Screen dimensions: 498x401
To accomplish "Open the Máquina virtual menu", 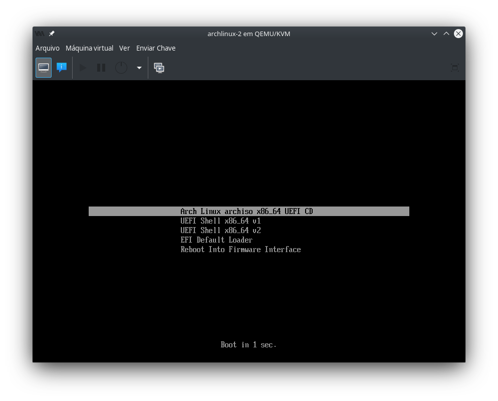I will tap(89, 48).
